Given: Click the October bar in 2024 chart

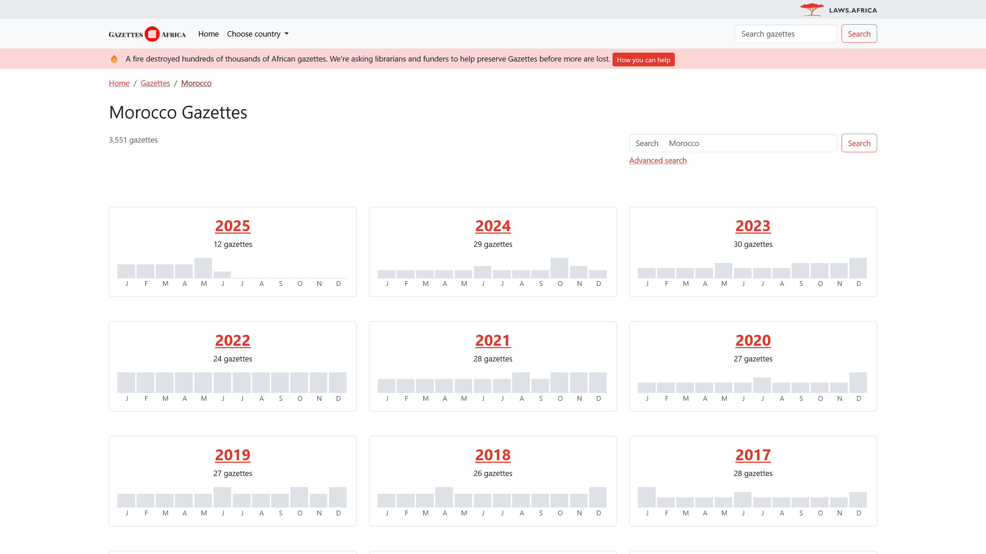Looking at the screenshot, I should (x=559, y=268).
